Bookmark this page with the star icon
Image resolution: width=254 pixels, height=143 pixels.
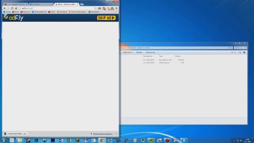coord(95,8)
